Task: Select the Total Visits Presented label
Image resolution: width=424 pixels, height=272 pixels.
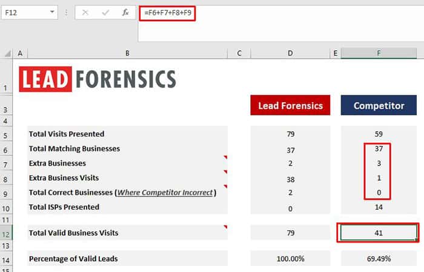Action: tap(67, 134)
